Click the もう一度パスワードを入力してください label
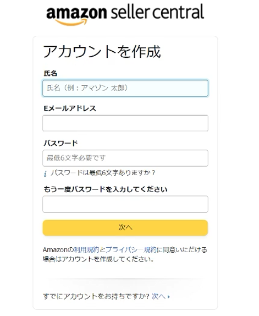 [x=106, y=189]
